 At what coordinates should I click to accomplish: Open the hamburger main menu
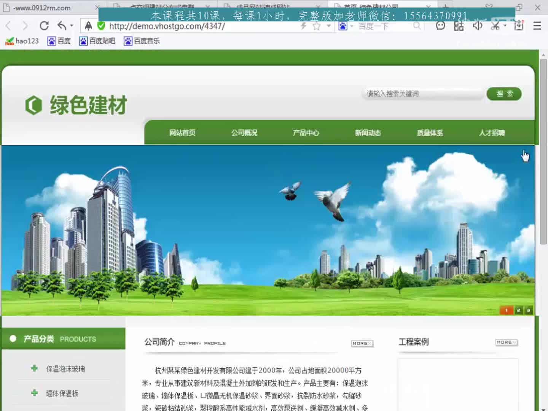(537, 26)
